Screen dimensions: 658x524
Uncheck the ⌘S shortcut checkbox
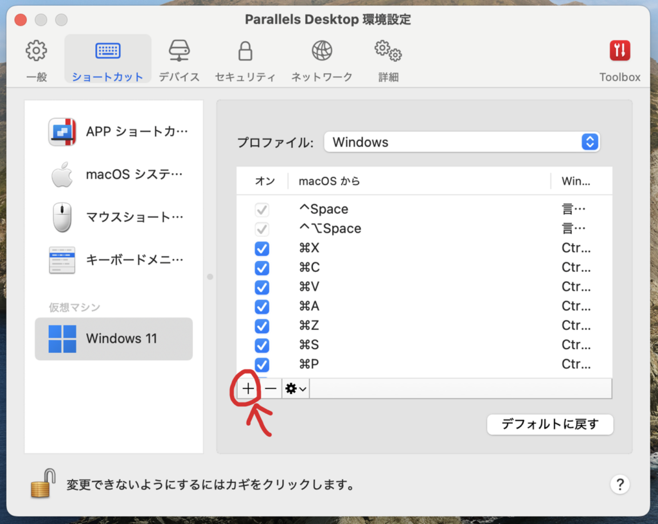(262, 345)
